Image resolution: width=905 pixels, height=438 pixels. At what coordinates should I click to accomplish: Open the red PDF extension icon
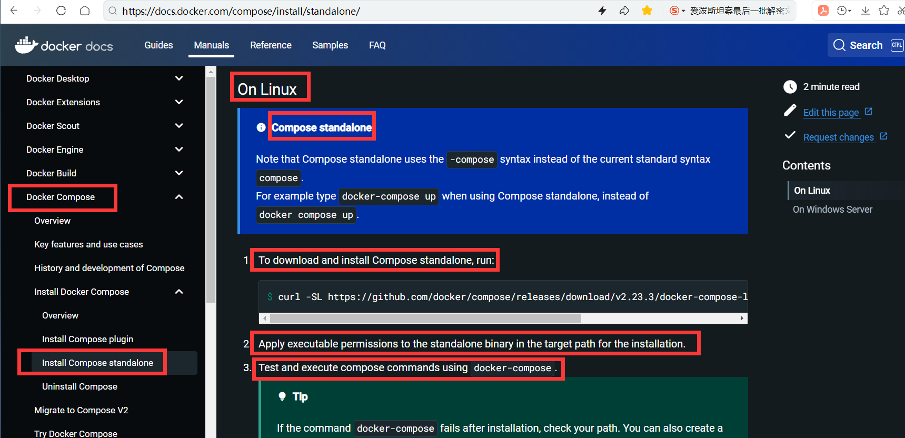coord(823,11)
